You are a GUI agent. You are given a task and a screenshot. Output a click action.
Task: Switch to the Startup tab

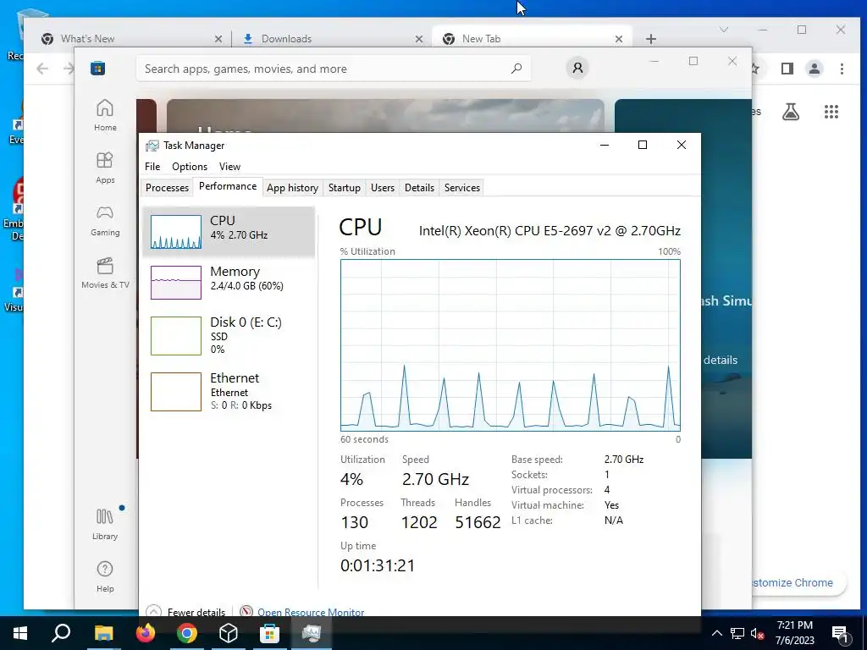pos(344,187)
